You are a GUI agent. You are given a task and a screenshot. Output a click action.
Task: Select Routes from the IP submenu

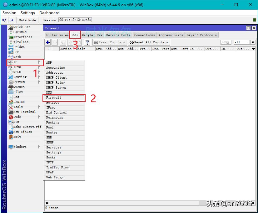64,132
